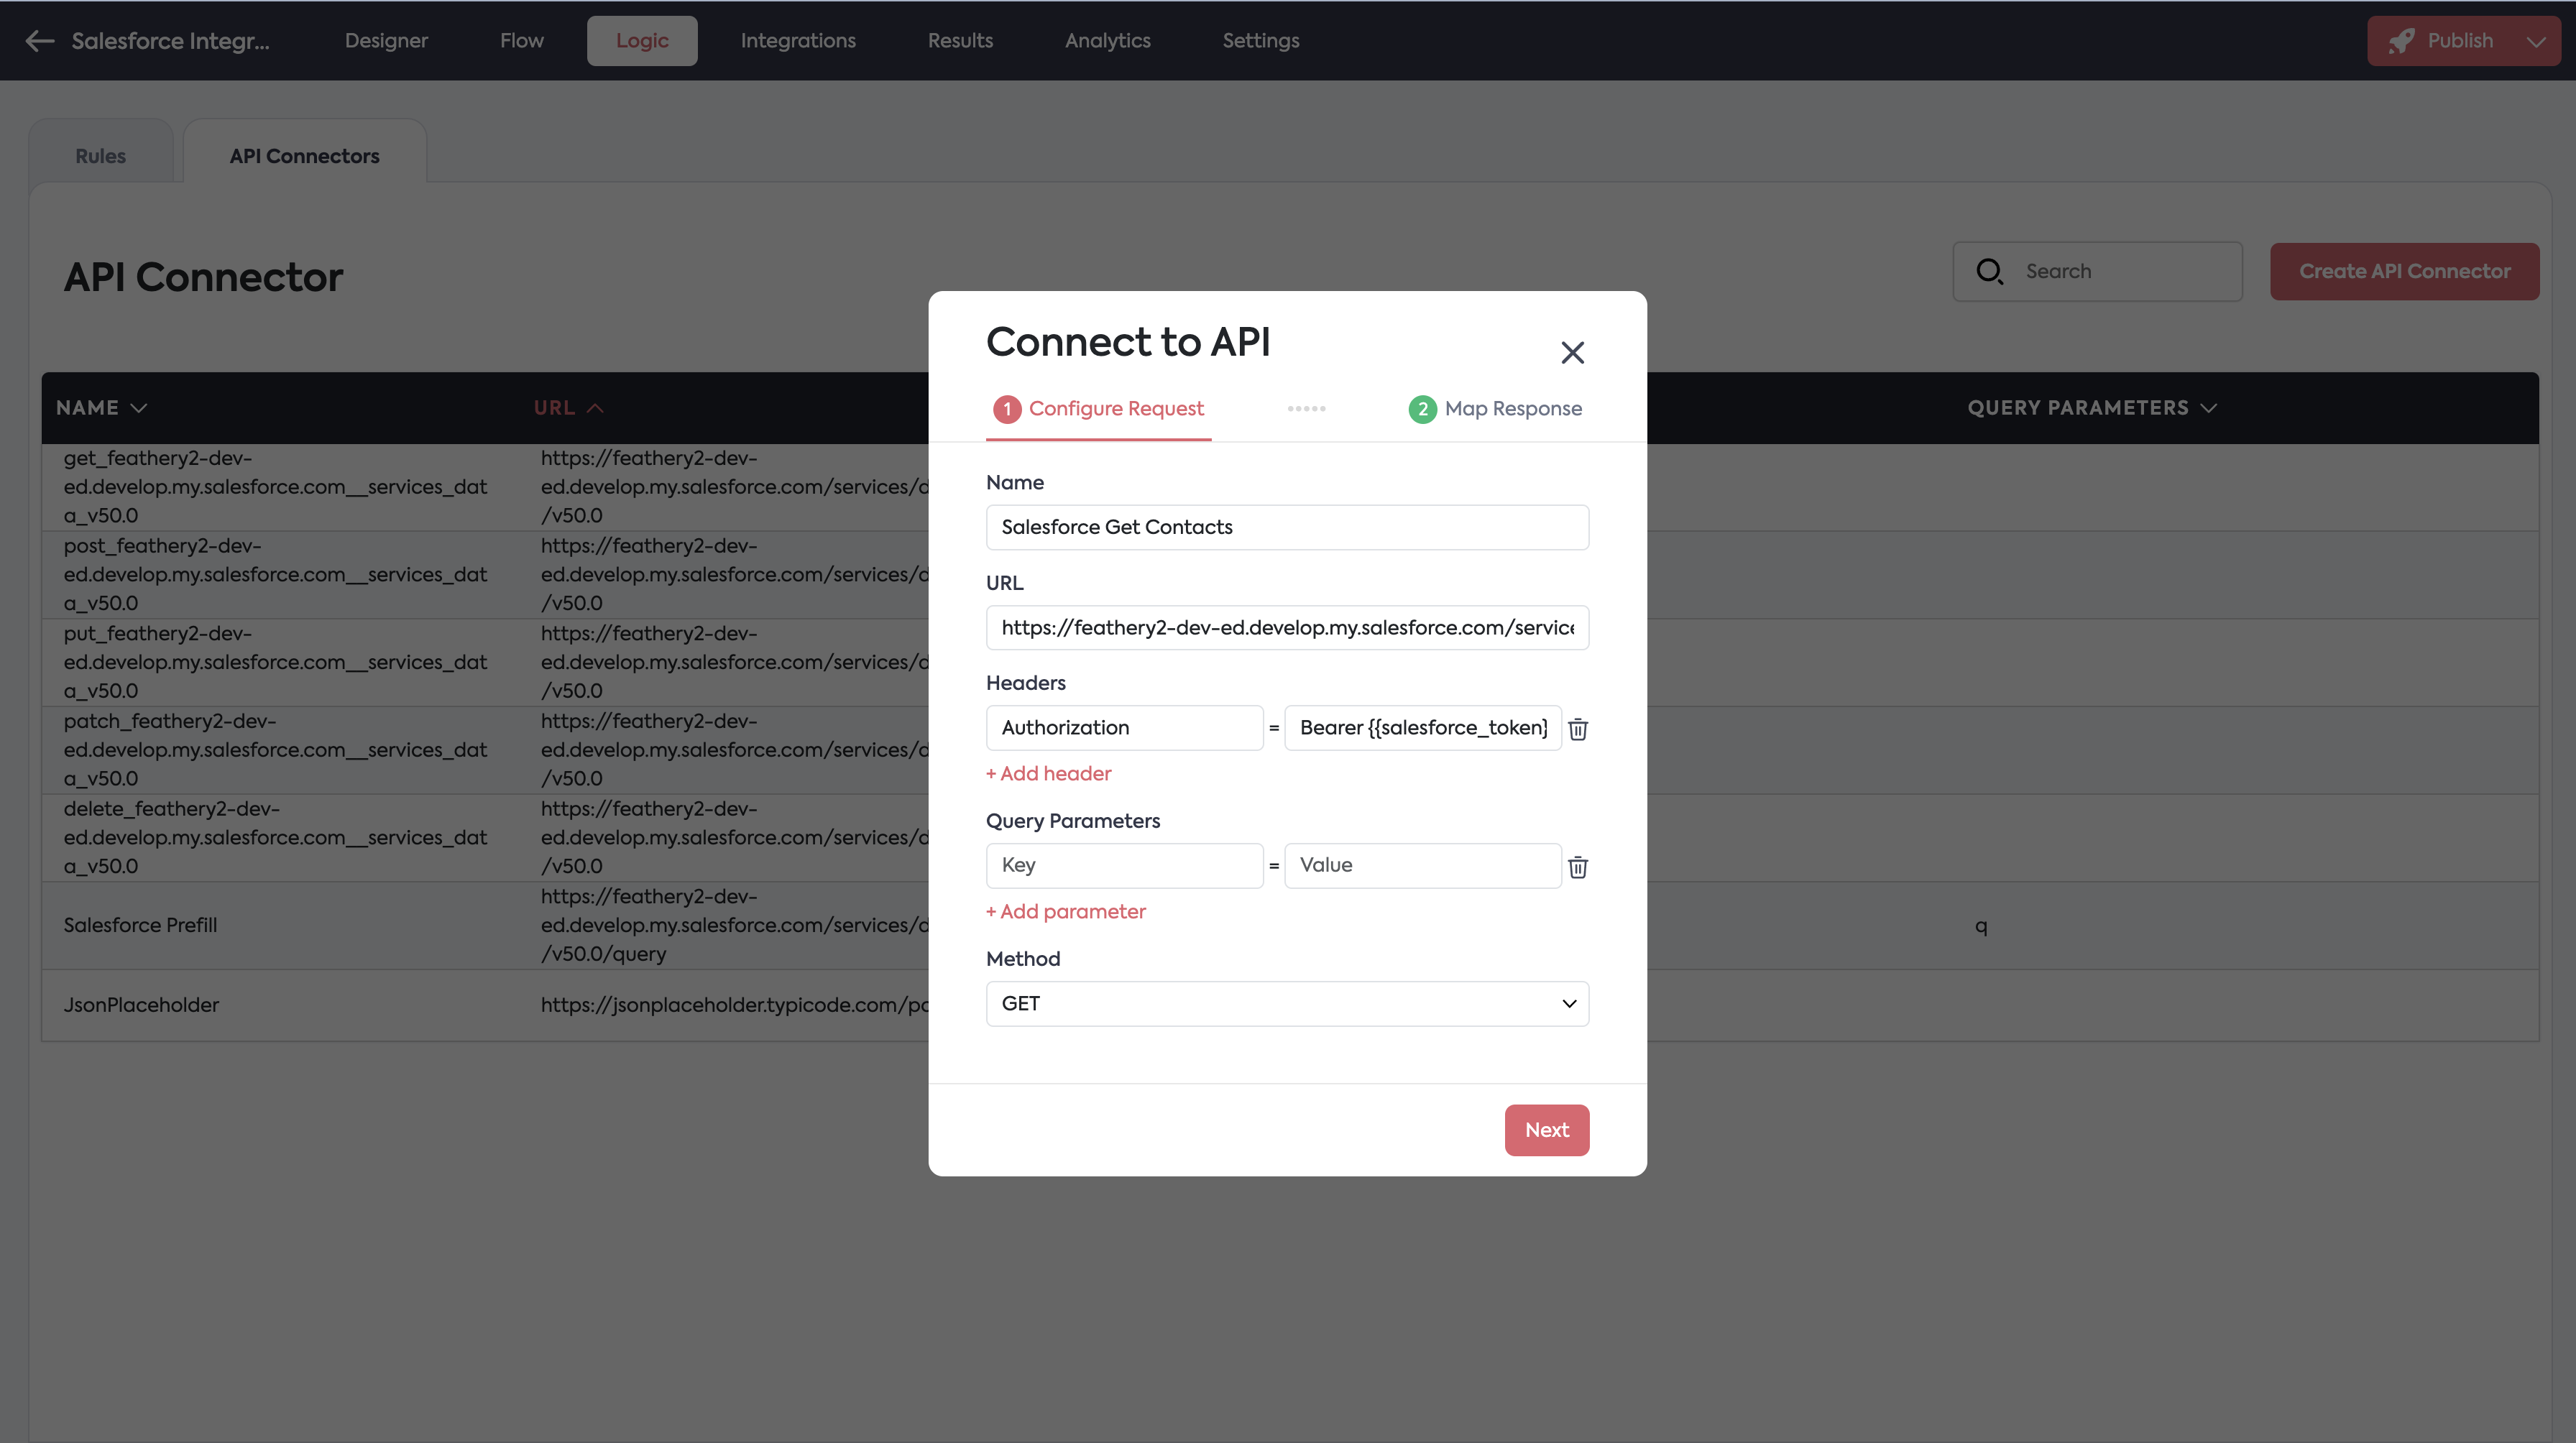Click the Add header link
This screenshot has height=1443, width=2576.
pyautogui.click(x=1048, y=773)
